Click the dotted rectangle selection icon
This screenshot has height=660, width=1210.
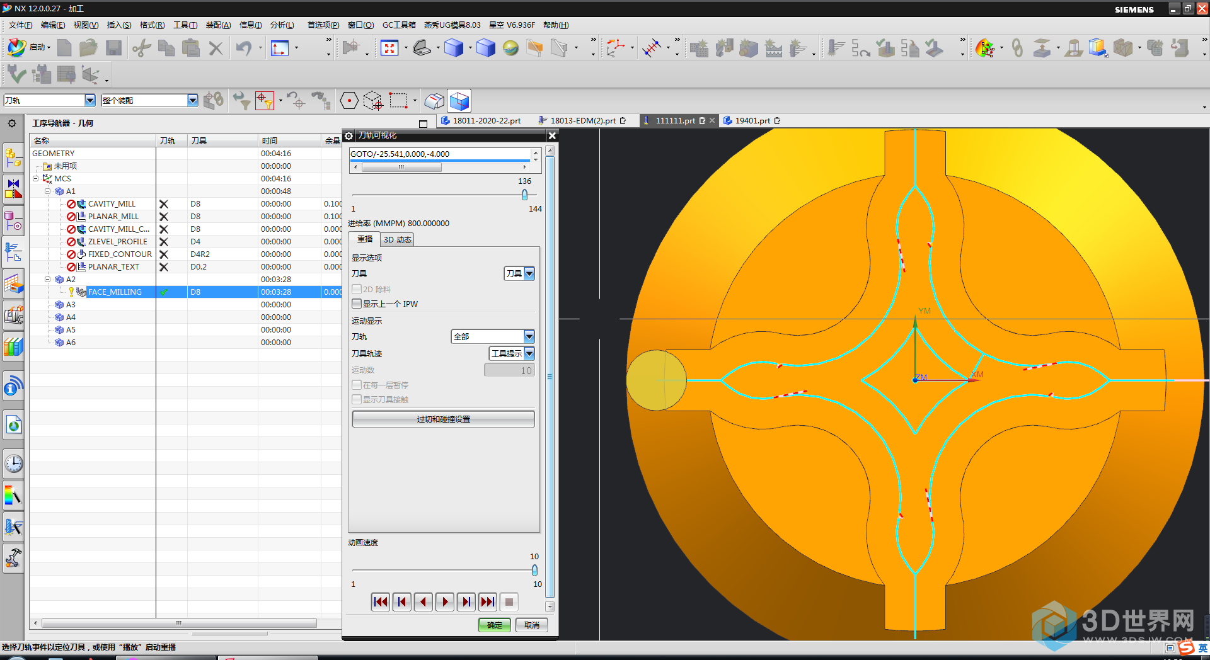(x=398, y=100)
